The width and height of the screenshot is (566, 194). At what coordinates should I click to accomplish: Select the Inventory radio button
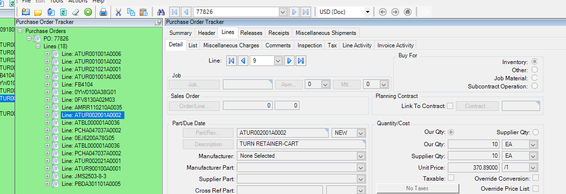(x=534, y=62)
